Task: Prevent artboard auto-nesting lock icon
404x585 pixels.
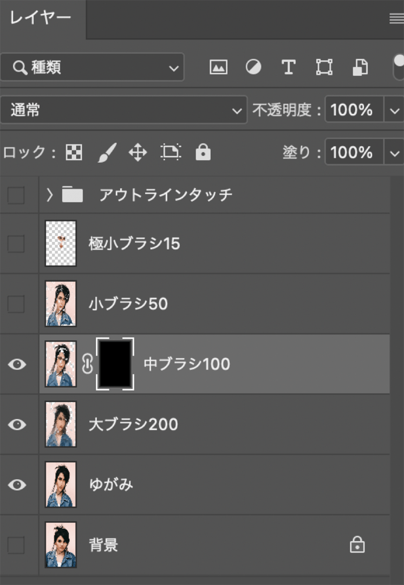Action: click(x=171, y=153)
